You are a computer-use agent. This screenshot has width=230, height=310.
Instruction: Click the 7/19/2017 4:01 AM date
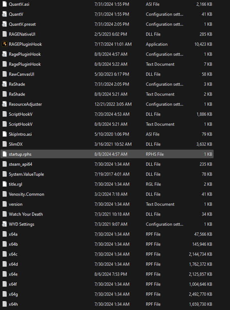112,174
